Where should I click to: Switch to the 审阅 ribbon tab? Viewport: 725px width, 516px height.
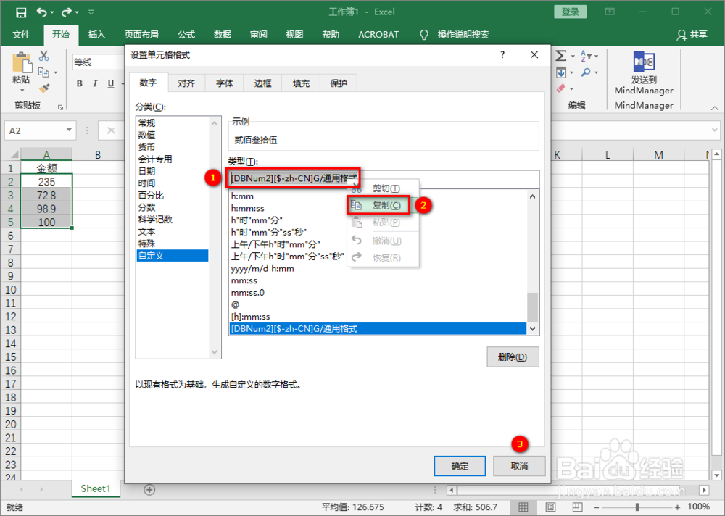(259, 34)
